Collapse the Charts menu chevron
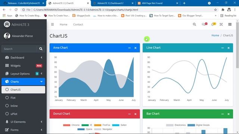 click(x=41, y=82)
